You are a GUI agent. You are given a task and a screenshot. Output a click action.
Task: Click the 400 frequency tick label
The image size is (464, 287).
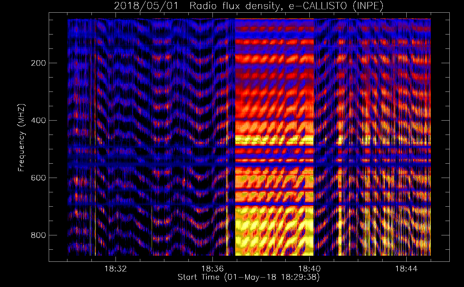coord(38,121)
